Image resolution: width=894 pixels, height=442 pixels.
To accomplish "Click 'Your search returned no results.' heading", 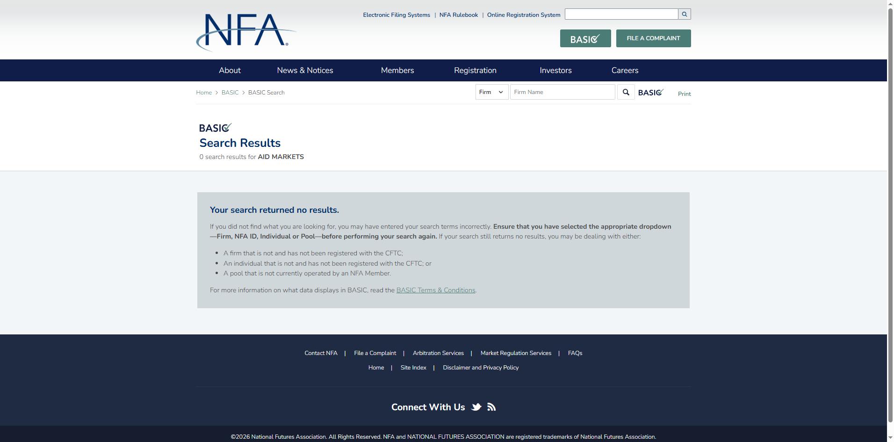I will pos(274,210).
